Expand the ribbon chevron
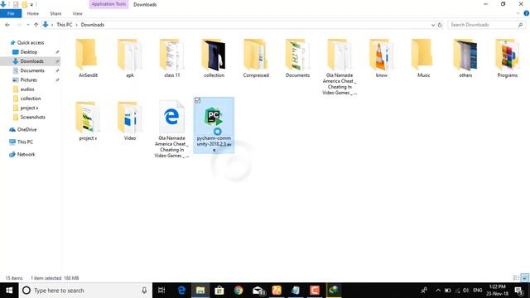 [518, 13]
